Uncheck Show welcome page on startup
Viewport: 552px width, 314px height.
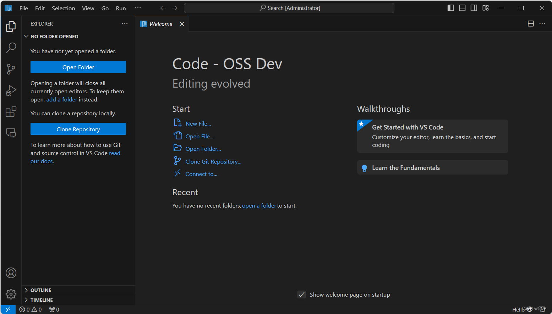point(301,294)
